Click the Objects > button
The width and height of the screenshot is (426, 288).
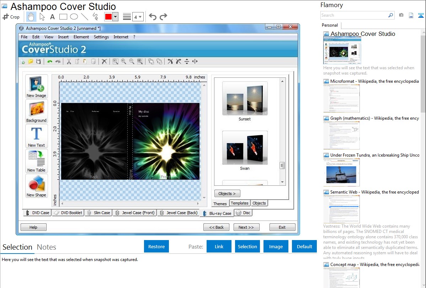[227, 194]
